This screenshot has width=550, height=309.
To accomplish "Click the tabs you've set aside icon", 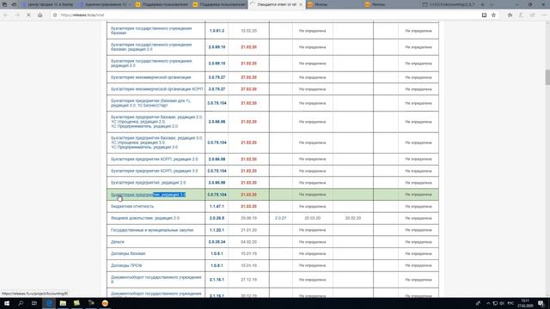I will 4,4.
